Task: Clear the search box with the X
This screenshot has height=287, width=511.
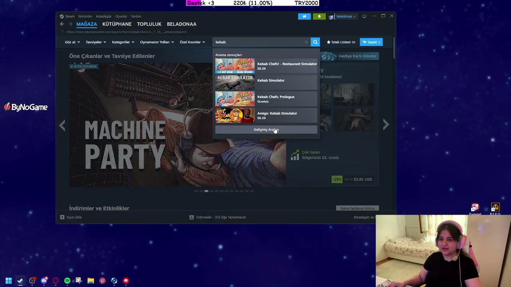Action: click(306, 42)
